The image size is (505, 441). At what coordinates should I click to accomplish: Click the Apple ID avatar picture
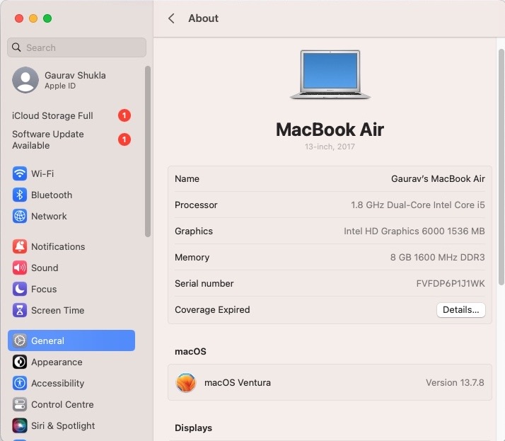[25, 80]
